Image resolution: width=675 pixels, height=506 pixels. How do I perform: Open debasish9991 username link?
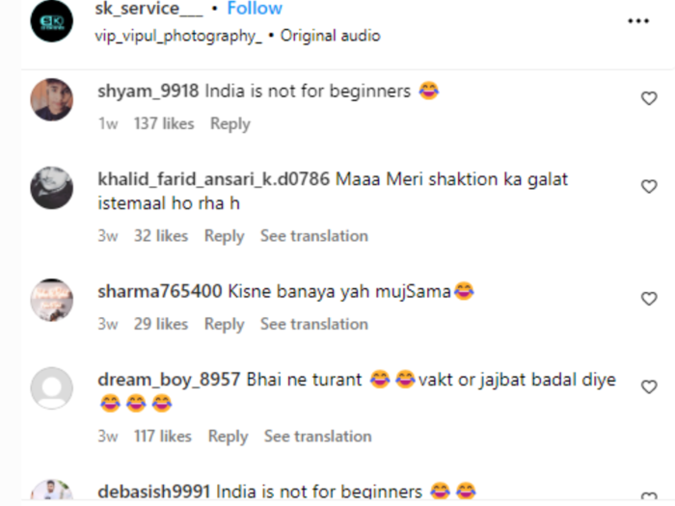tap(153, 492)
